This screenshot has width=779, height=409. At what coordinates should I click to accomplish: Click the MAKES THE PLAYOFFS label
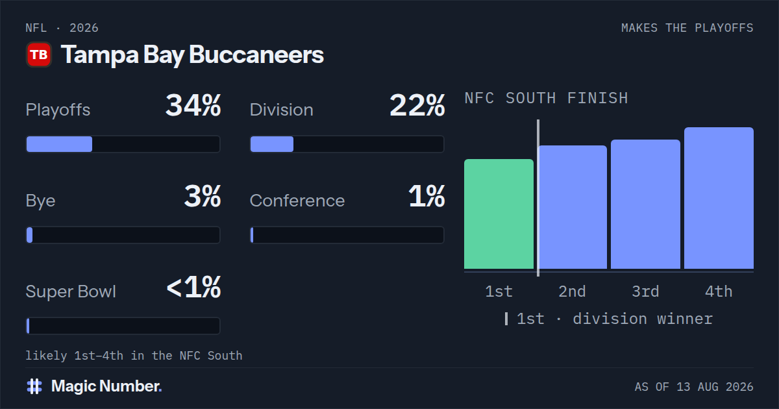(x=687, y=28)
